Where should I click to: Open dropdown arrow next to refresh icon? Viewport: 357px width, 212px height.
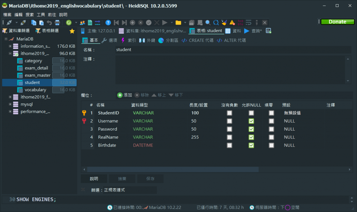point(76,23)
